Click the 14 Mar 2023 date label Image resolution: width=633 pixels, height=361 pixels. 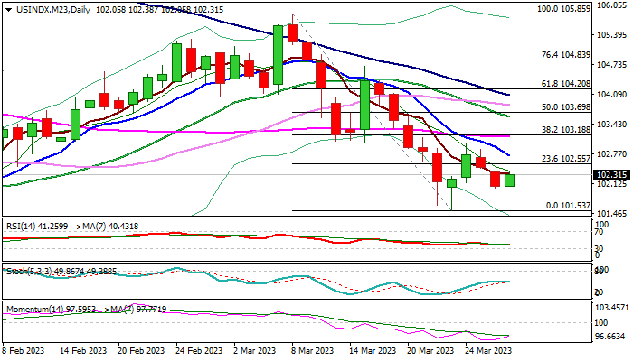pyautogui.click(x=373, y=350)
